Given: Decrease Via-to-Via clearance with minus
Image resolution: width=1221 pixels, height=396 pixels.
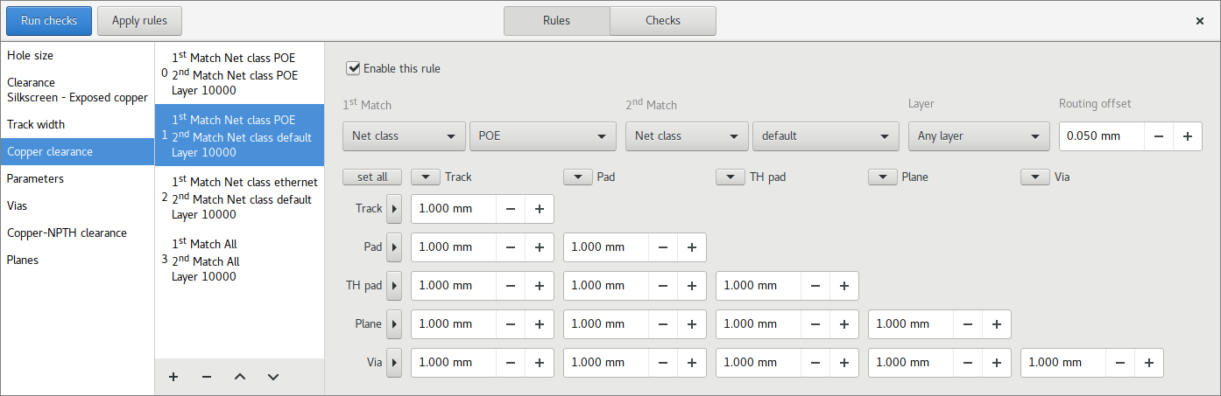Looking at the screenshot, I should click(x=1120, y=363).
